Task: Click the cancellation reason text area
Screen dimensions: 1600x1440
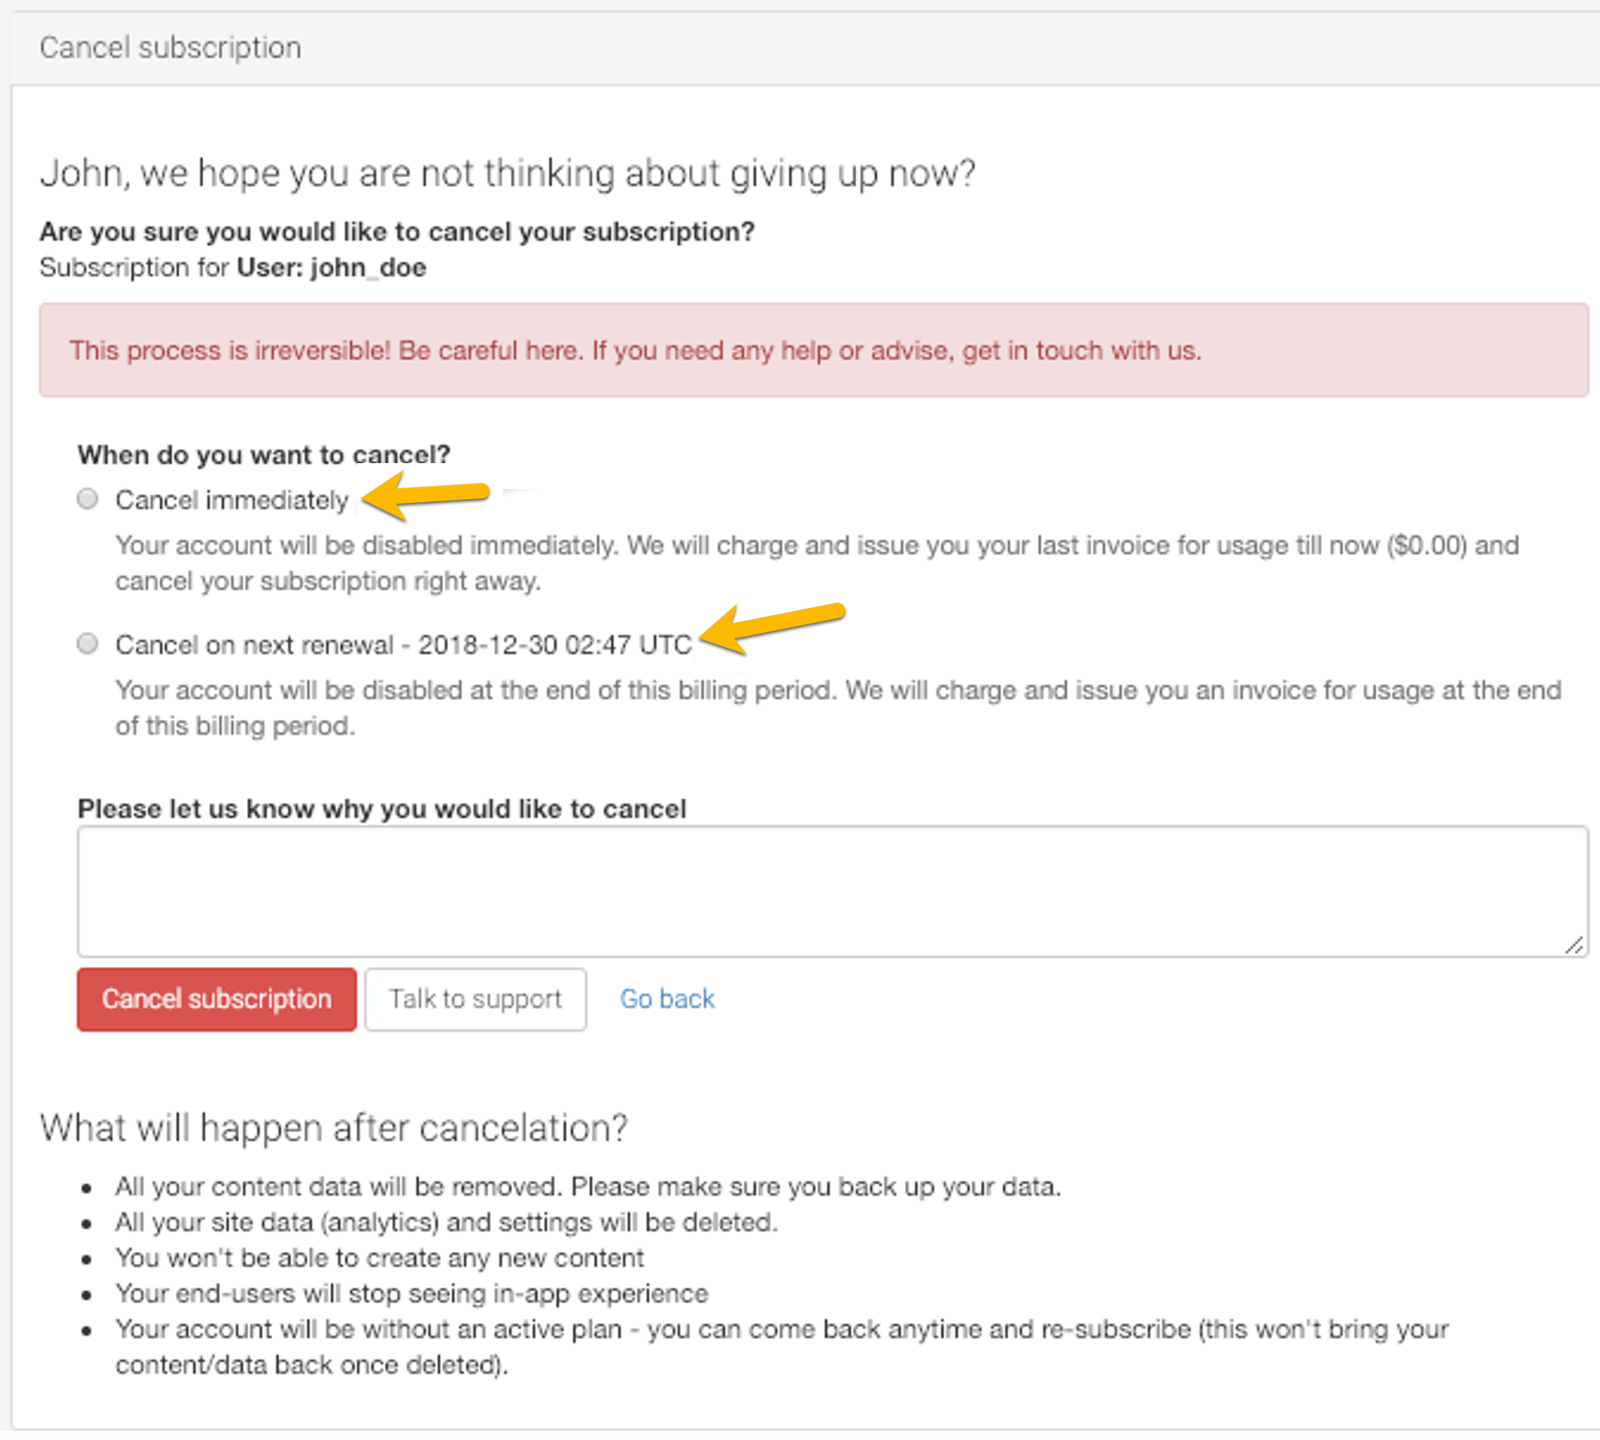Action: 831,891
